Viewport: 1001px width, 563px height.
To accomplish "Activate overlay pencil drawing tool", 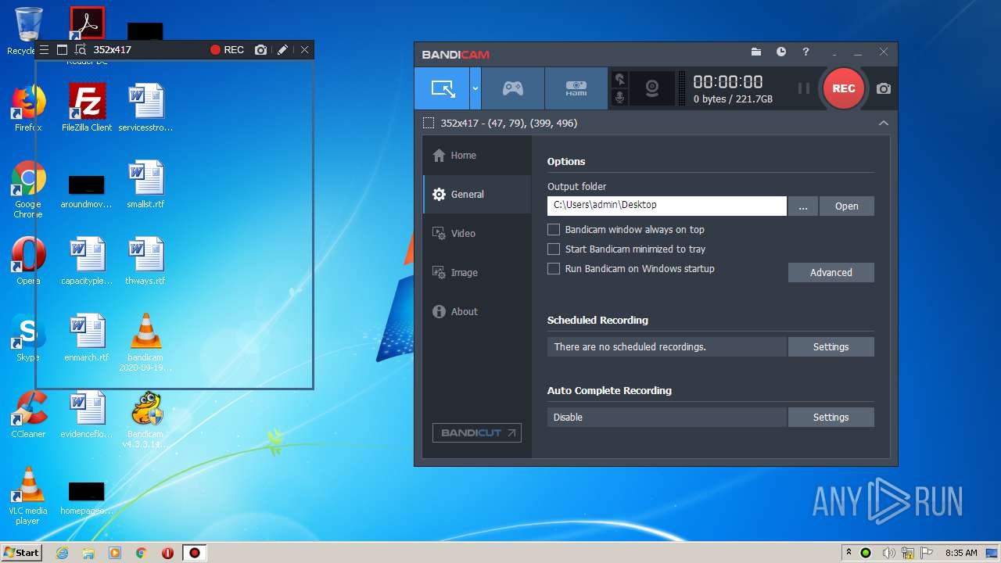I will tap(283, 49).
